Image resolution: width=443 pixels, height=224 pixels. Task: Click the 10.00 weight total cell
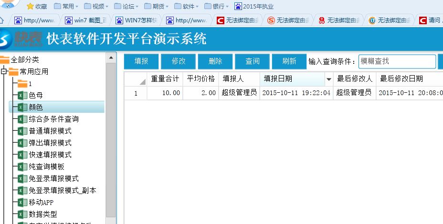[165, 93]
